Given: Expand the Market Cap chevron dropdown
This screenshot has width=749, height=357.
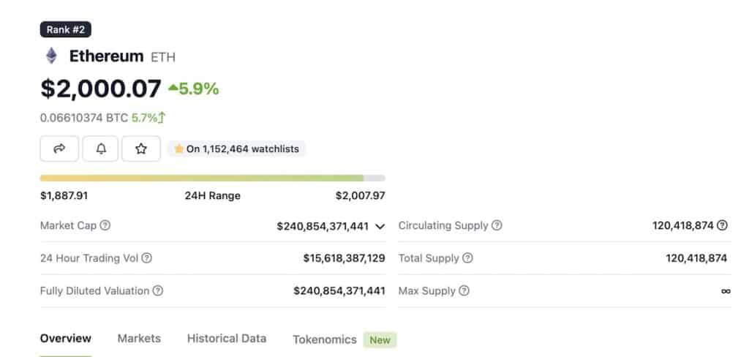Looking at the screenshot, I should tap(380, 226).
